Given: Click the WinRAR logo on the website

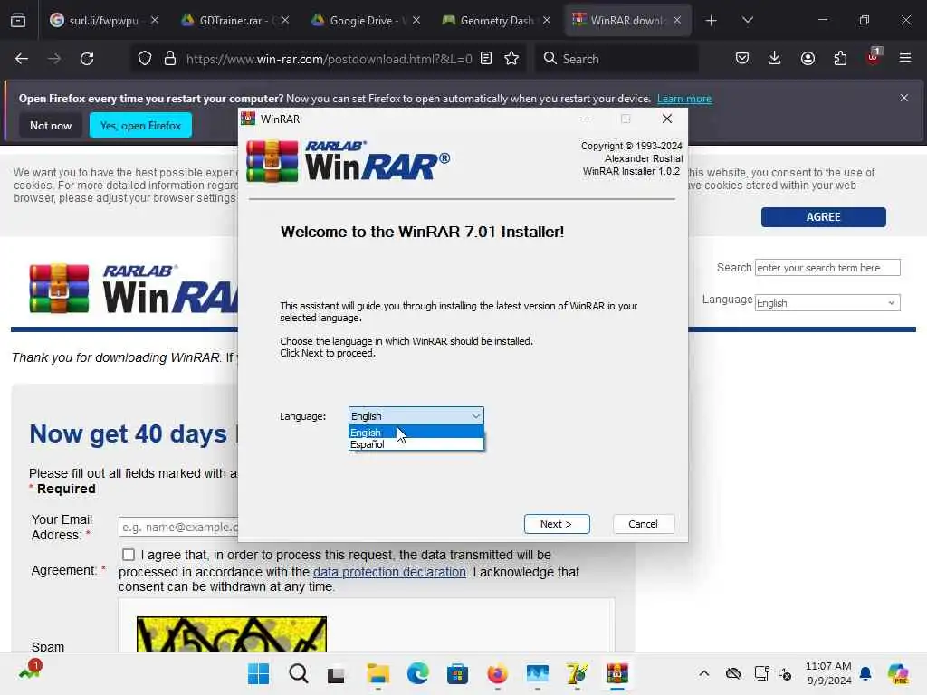Looking at the screenshot, I should tap(133, 289).
